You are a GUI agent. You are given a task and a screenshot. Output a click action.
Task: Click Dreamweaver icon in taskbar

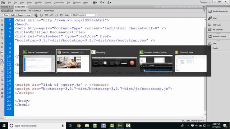tap(120, 126)
